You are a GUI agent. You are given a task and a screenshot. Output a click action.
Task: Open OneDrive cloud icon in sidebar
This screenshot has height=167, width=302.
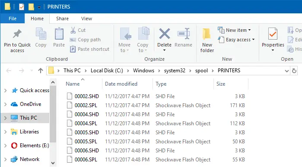(x=14, y=104)
